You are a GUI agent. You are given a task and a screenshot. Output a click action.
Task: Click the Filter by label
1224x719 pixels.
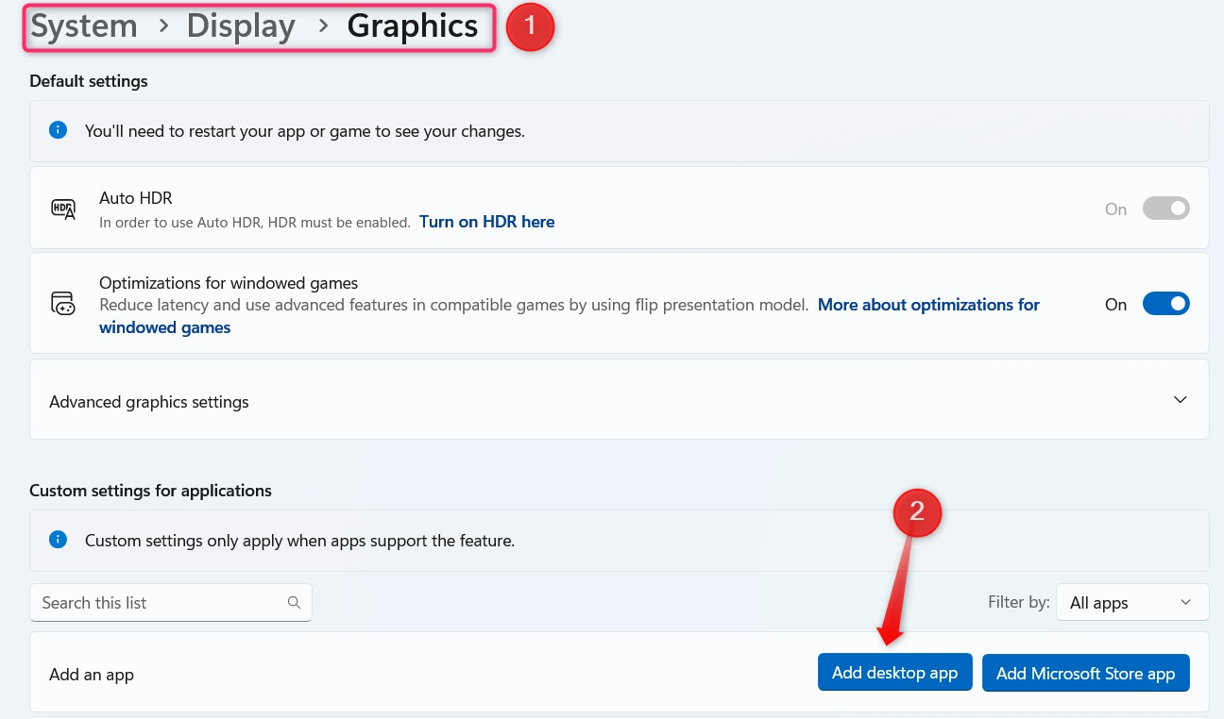point(1018,603)
